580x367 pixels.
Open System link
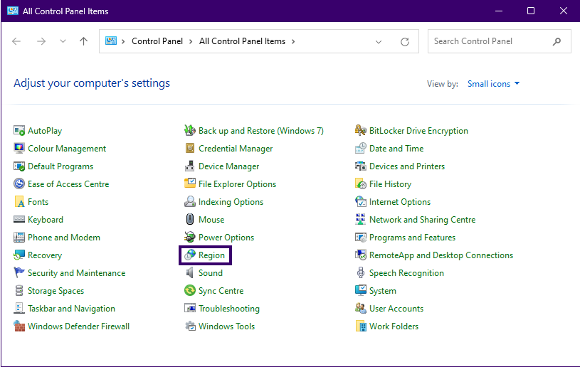[x=382, y=290]
